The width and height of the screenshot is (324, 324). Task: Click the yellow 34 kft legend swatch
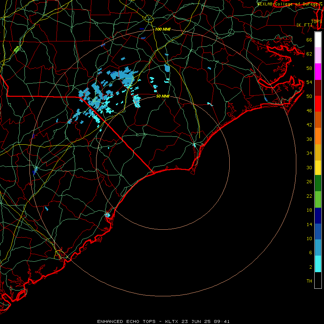(318, 168)
